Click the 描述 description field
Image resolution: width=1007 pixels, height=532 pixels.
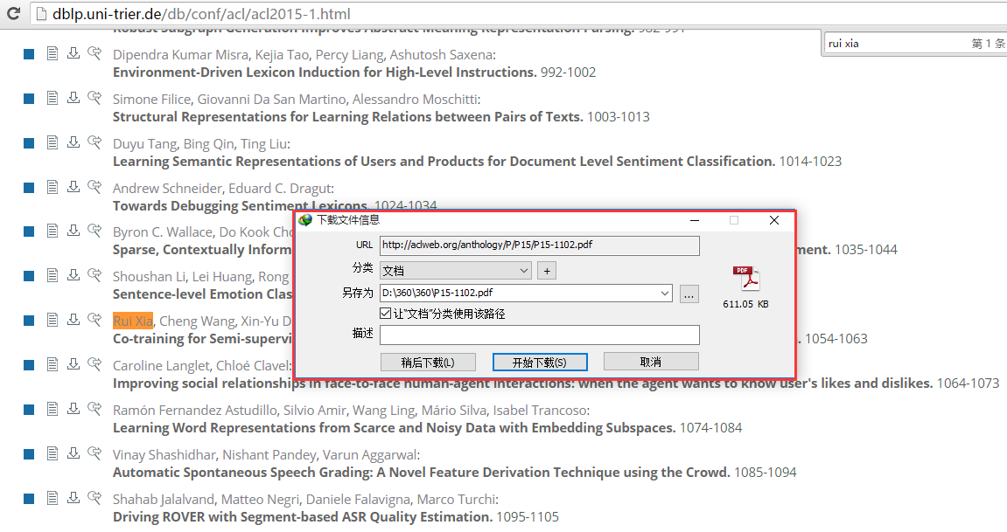click(x=540, y=335)
